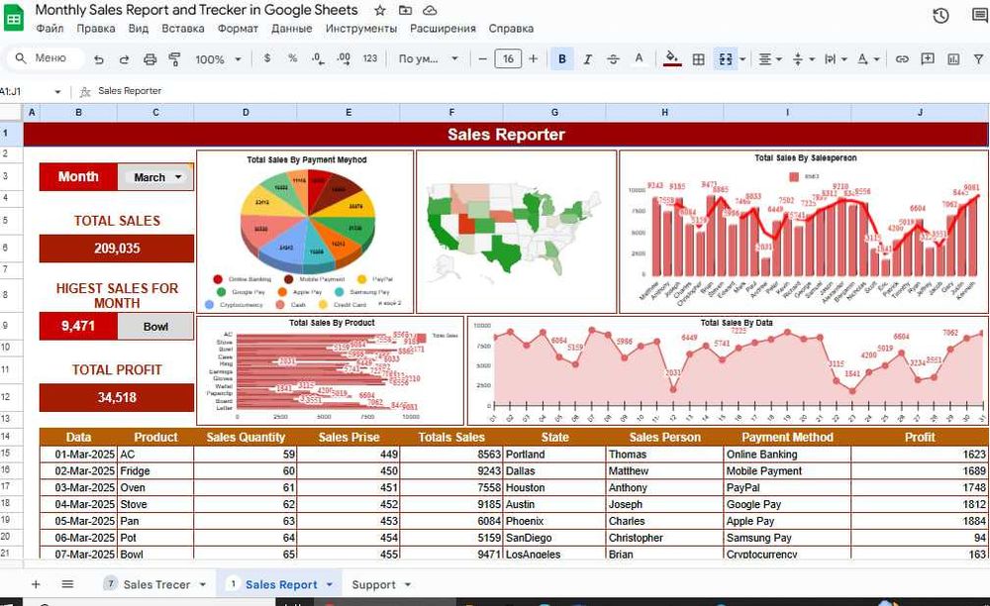Select the Paint format roller
990x606 pixels.
tap(175, 59)
